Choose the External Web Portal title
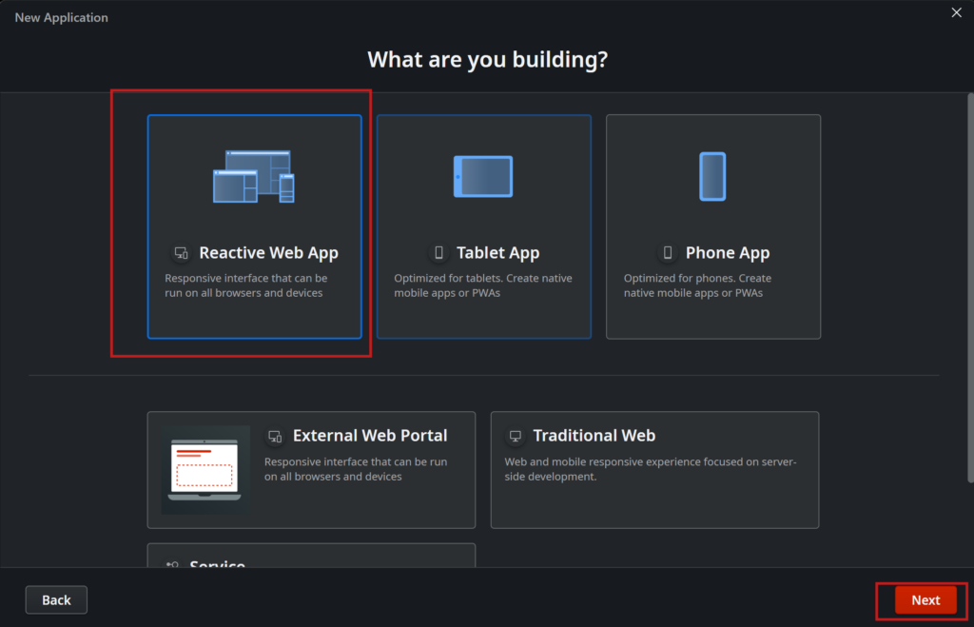974x627 pixels. point(370,436)
